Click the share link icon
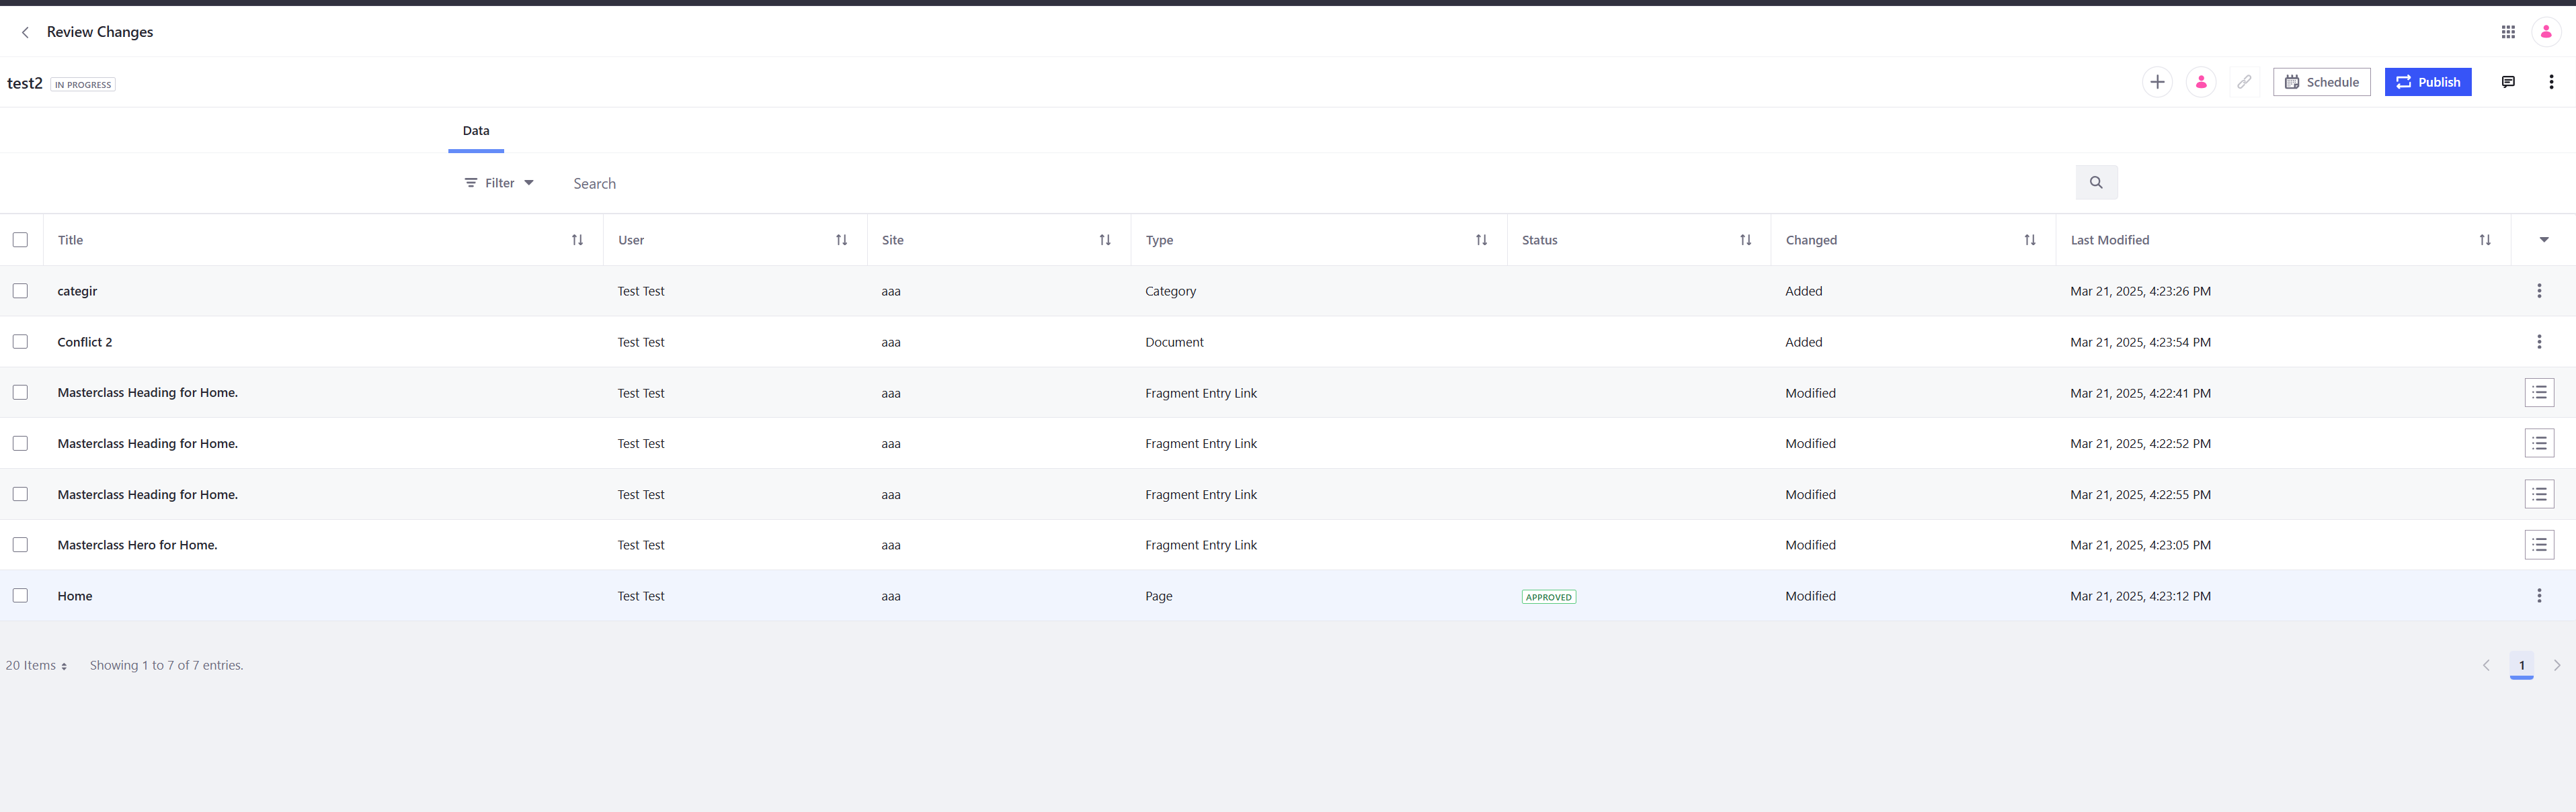Screen dimensions: 2576x812 pyautogui.click(x=2244, y=82)
